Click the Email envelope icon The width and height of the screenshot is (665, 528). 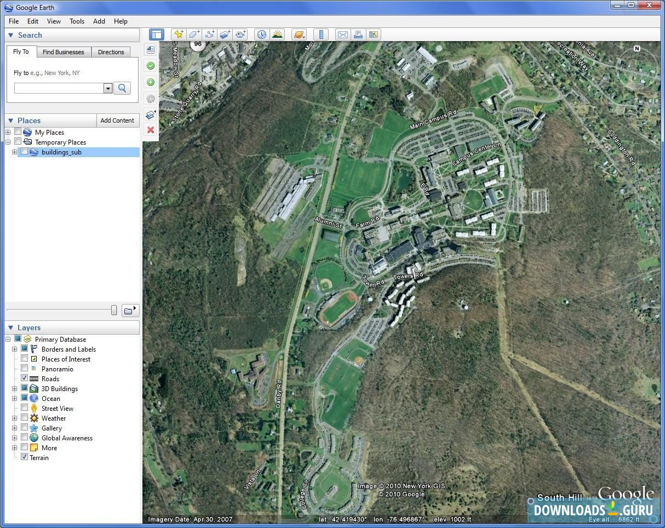point(343,35)
